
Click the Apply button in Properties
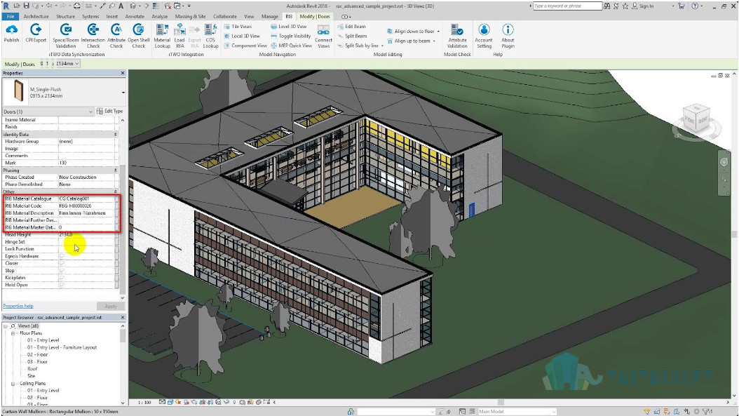click(111, 306)
